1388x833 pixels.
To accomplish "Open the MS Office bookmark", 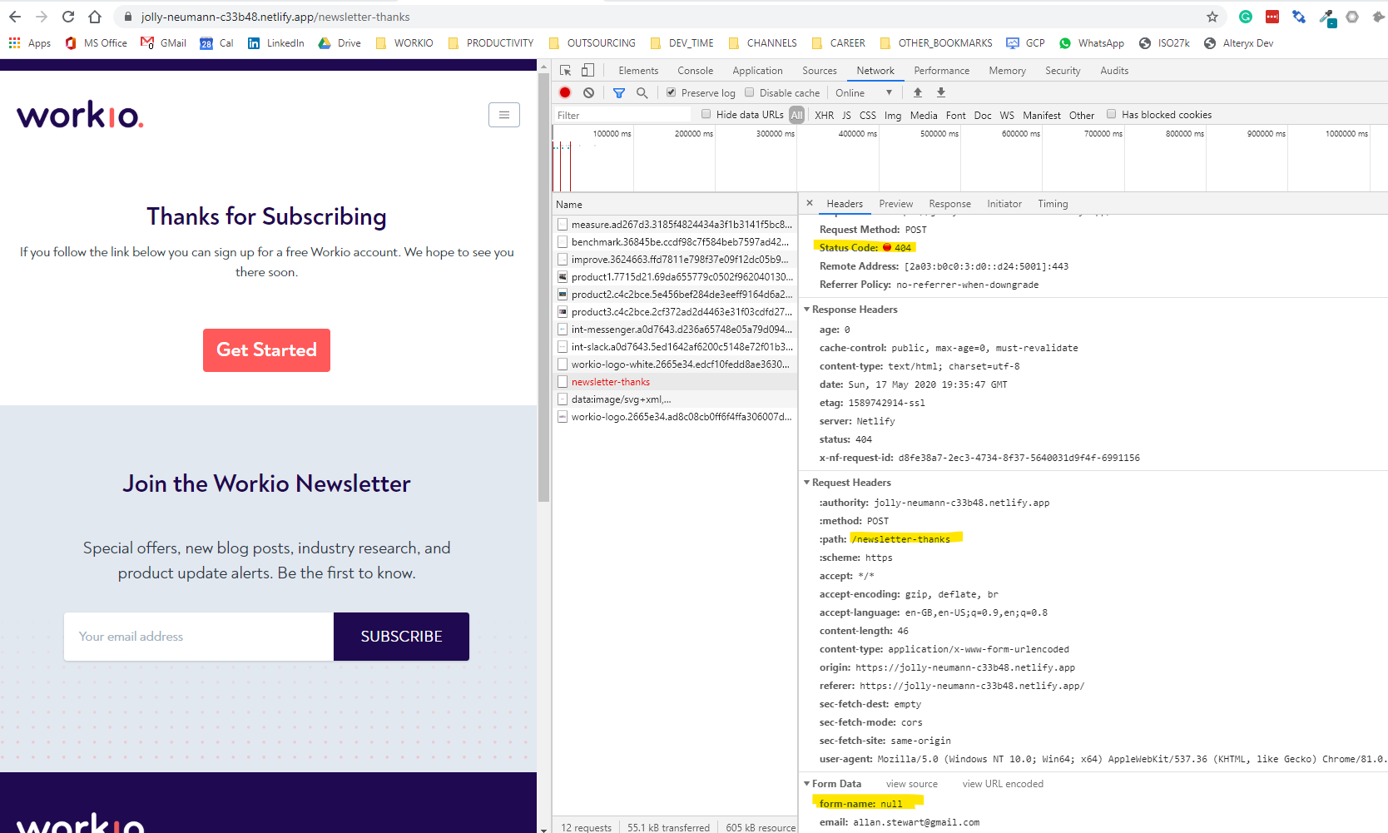I will pos(96,43).
